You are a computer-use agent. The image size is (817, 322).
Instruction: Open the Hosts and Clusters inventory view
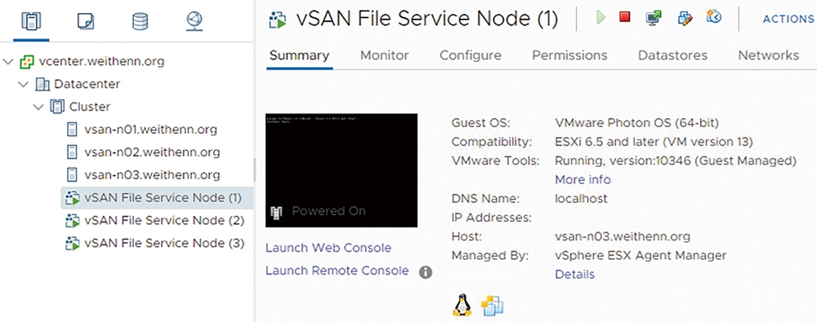[31, 21]
